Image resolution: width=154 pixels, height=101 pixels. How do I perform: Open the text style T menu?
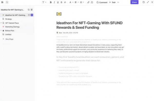point(43,2)
